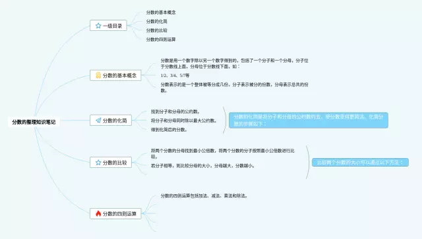422x239 pixels.
Task: Click the paper plane icon on 分数的化简
Action: pyautogui.click(x=98, y=120)
